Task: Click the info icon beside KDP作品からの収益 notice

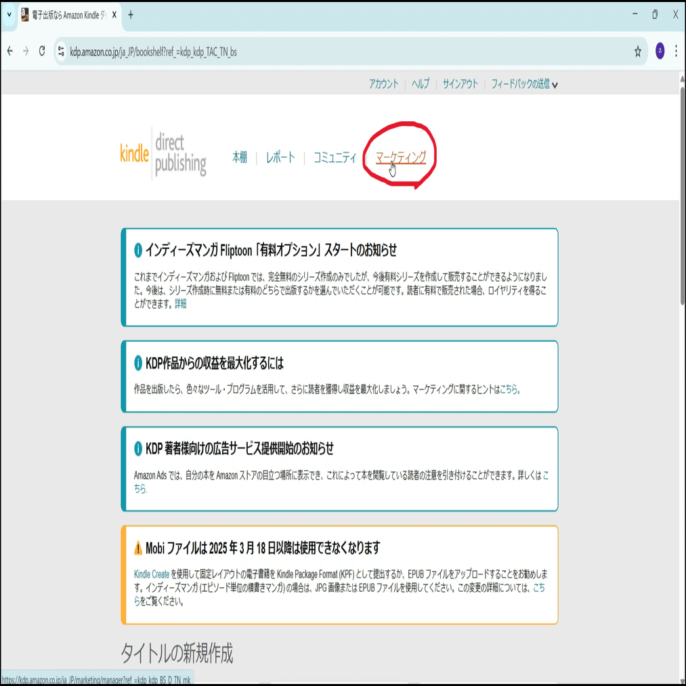Action: coord(138,363)
